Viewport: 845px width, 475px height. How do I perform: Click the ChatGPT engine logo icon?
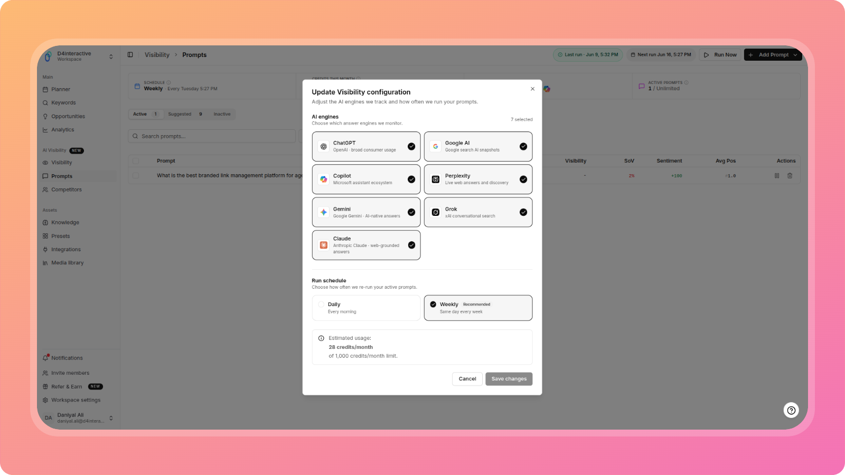click(324, 147)
